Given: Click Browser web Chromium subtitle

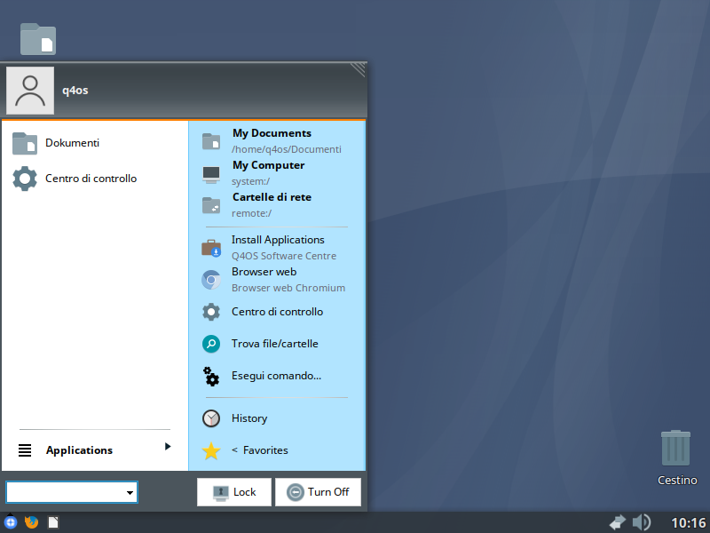Looking at the screenshot, I should point(288,288).
